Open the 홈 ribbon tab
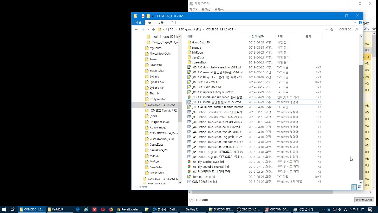Viewport: 378px width, 213px height. pyautogui.click(x=149, y=22)
